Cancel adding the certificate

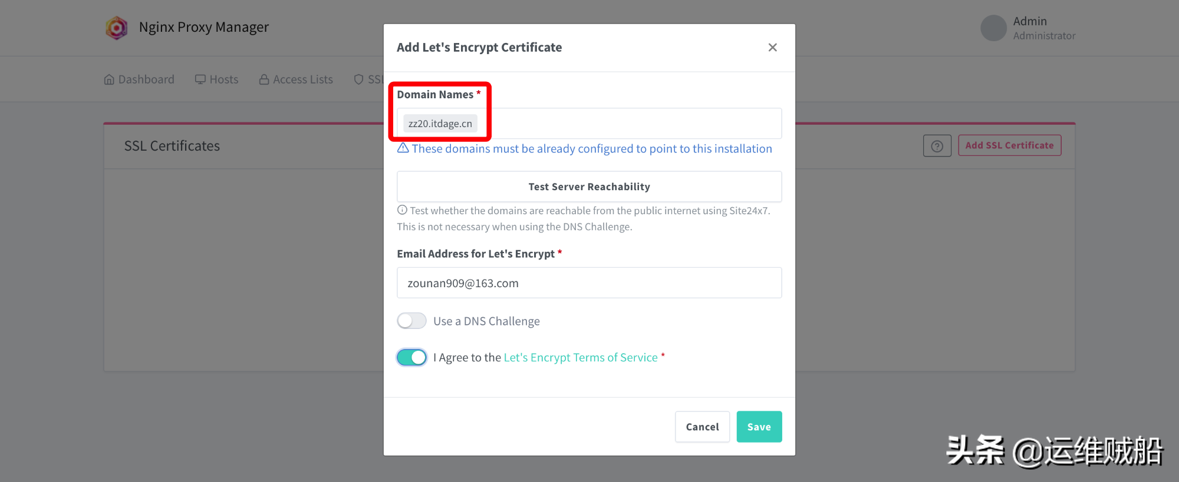click(x=702, y=427)
